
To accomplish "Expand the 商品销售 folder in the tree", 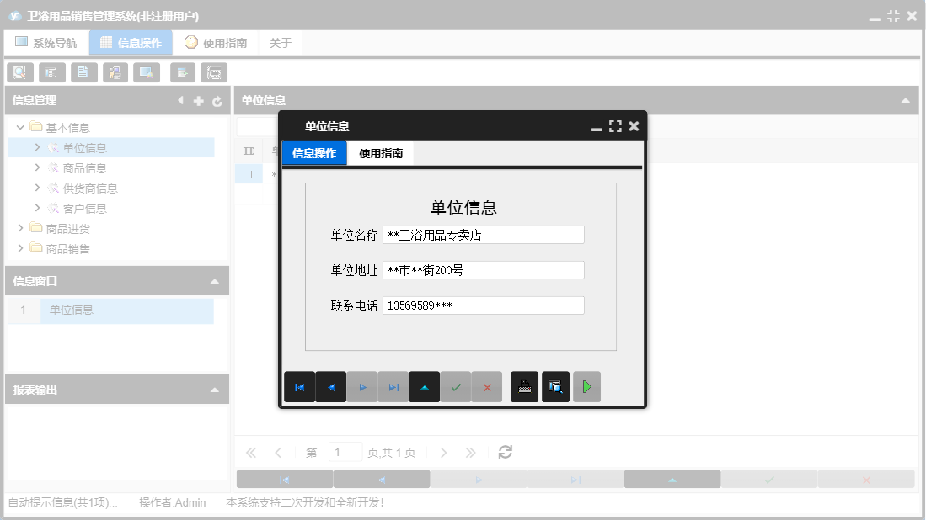I will click(20, 248).
